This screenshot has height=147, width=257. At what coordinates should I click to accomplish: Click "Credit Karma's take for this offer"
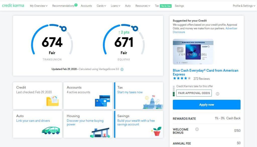[x=195, y=86]
